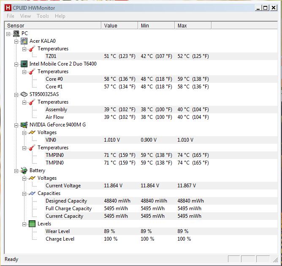282x266 pixels.
Task: Click the Intel Core 2 Duo CPU icon
Action: click(24, 64)
